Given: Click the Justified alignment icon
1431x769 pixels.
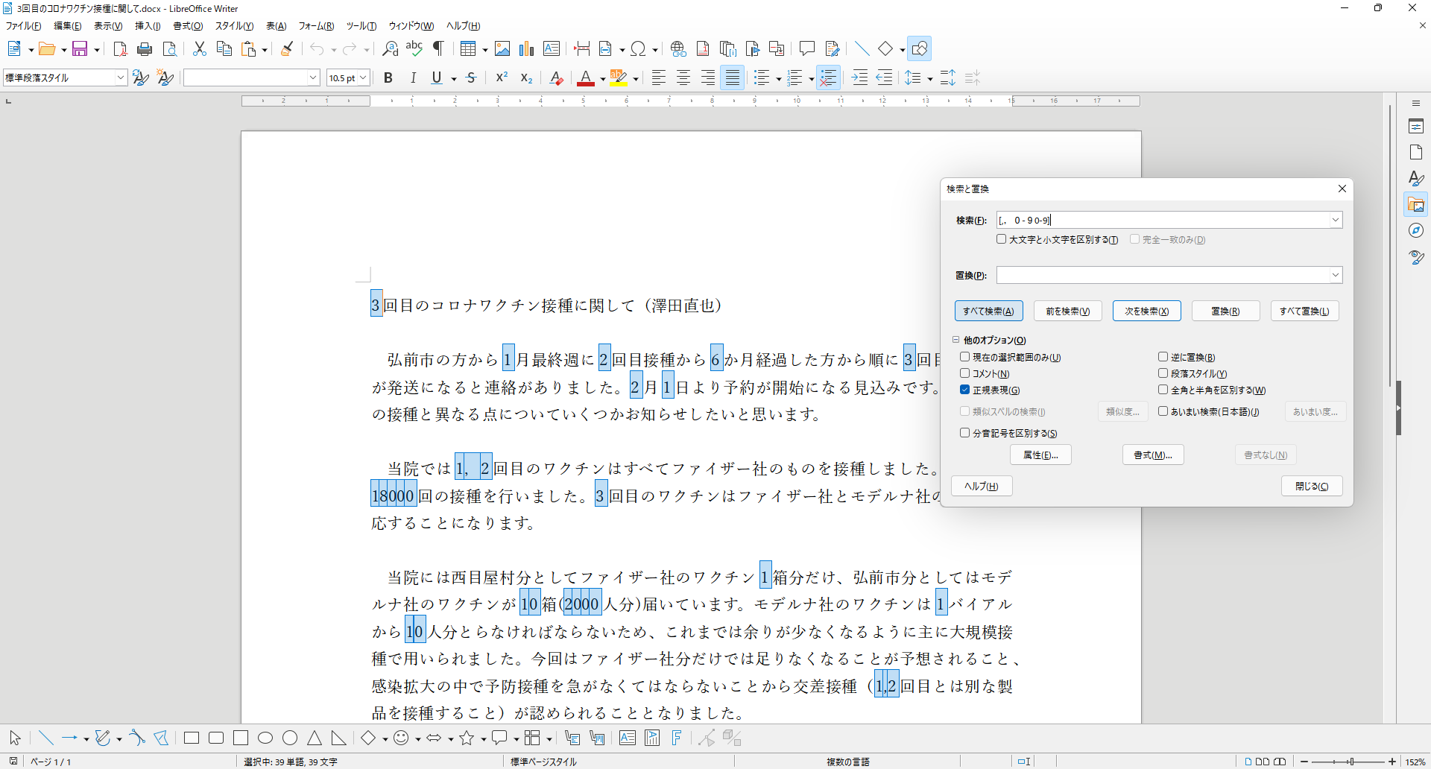Looking at the screenshot, I should click(x=733, y=77).
